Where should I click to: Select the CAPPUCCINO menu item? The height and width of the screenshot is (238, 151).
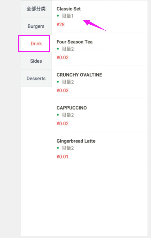(102, 116)
